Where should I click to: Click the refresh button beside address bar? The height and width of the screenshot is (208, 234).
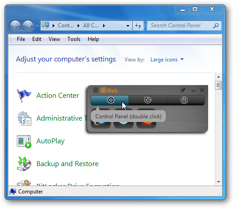(x=138, y=25)
